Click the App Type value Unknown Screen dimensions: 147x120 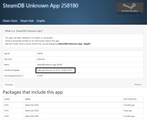click(x=41, y=59)
